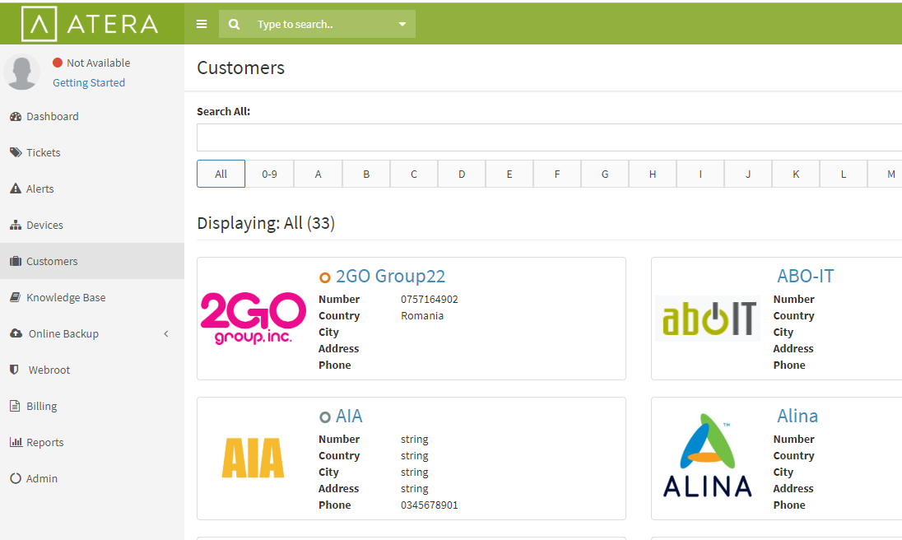Screen dimensions: 902x540
Task: Filter customers by letter J
Action: (x=748, y=174)
